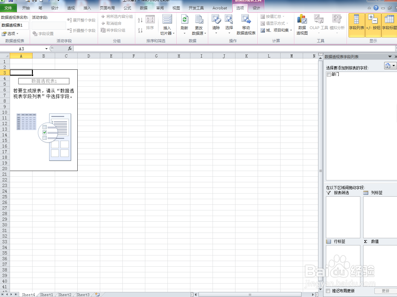The image size is (397, 297).
Task: Collapse the ribbon with the caret icon
Action: point(369,8)
